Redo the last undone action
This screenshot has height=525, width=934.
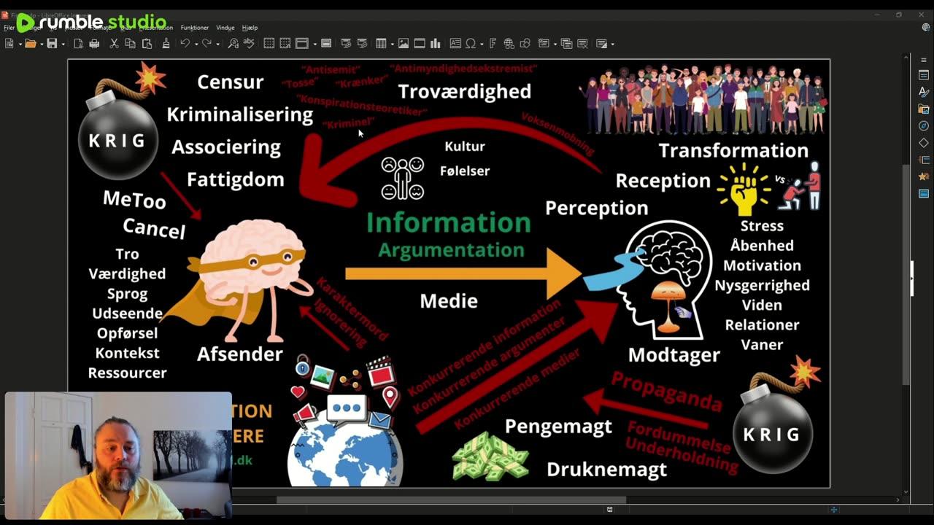point(207,44)
